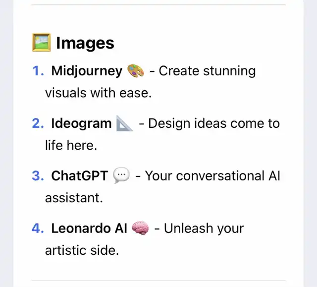Click list number 1 marker
317x287 pixels.
38,71
